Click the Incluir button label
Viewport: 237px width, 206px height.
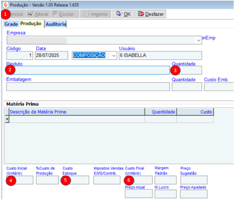17,14
